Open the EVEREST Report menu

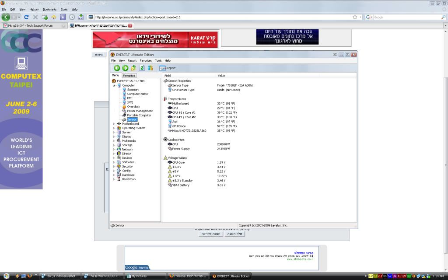pos(132,60)
